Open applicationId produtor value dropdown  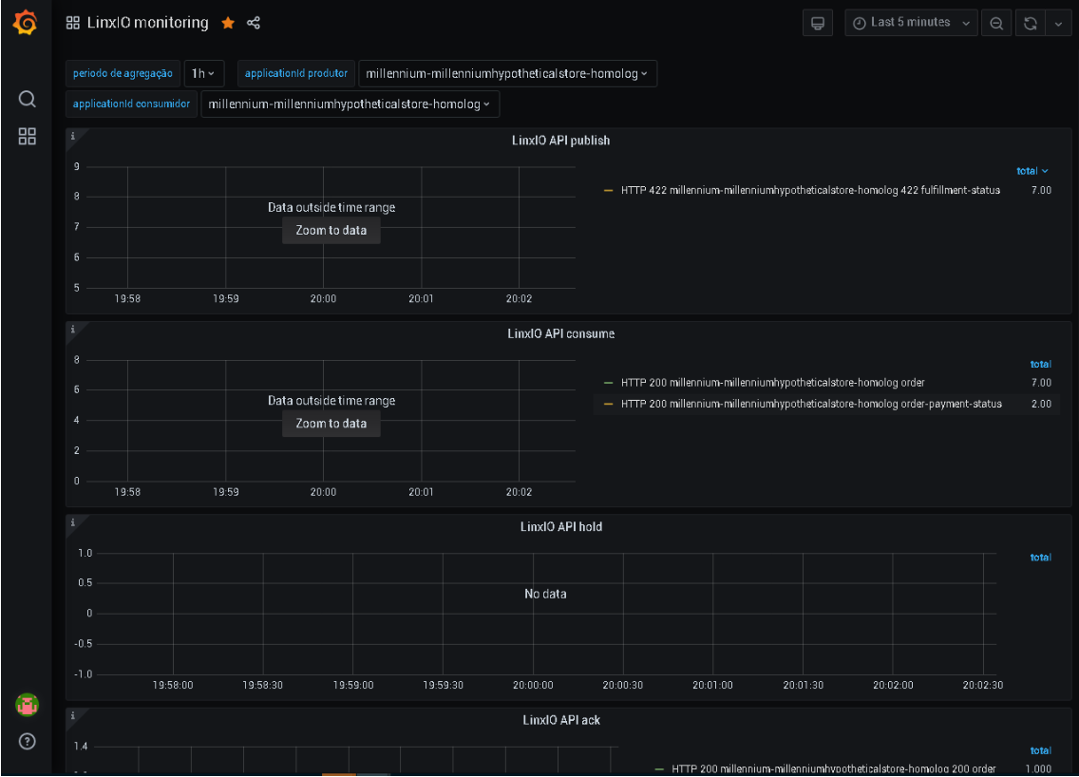point(507,73)
